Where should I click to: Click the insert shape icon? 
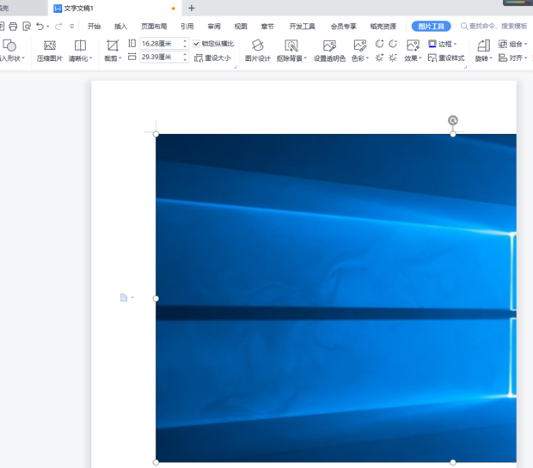(9, 46)
